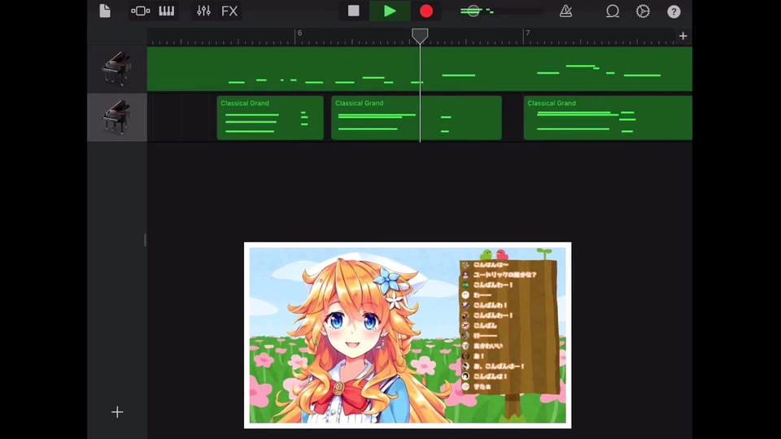
Task: Click the anime streamer video overlay
Action: [408, 335]
